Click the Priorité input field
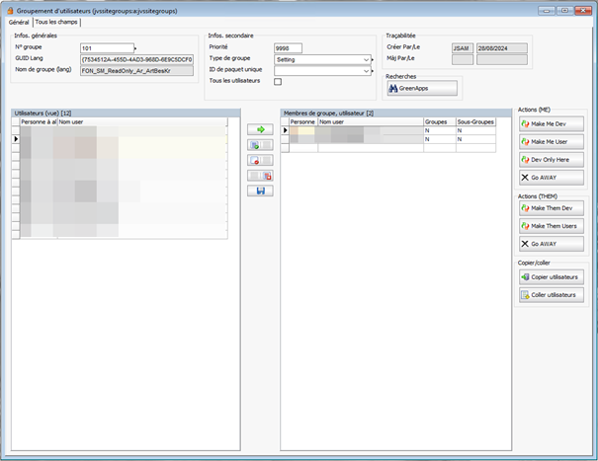This screenshot has height=461, width=598. [x=288, y=47]
